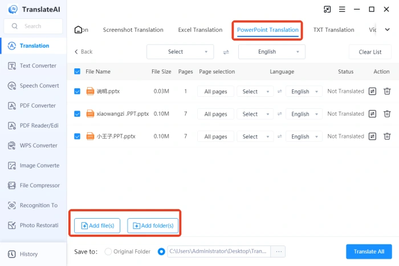Open target English dropdown for 小王子.PPT.pptx
Screen dimensions: 399x266
(x=304, y=137)
